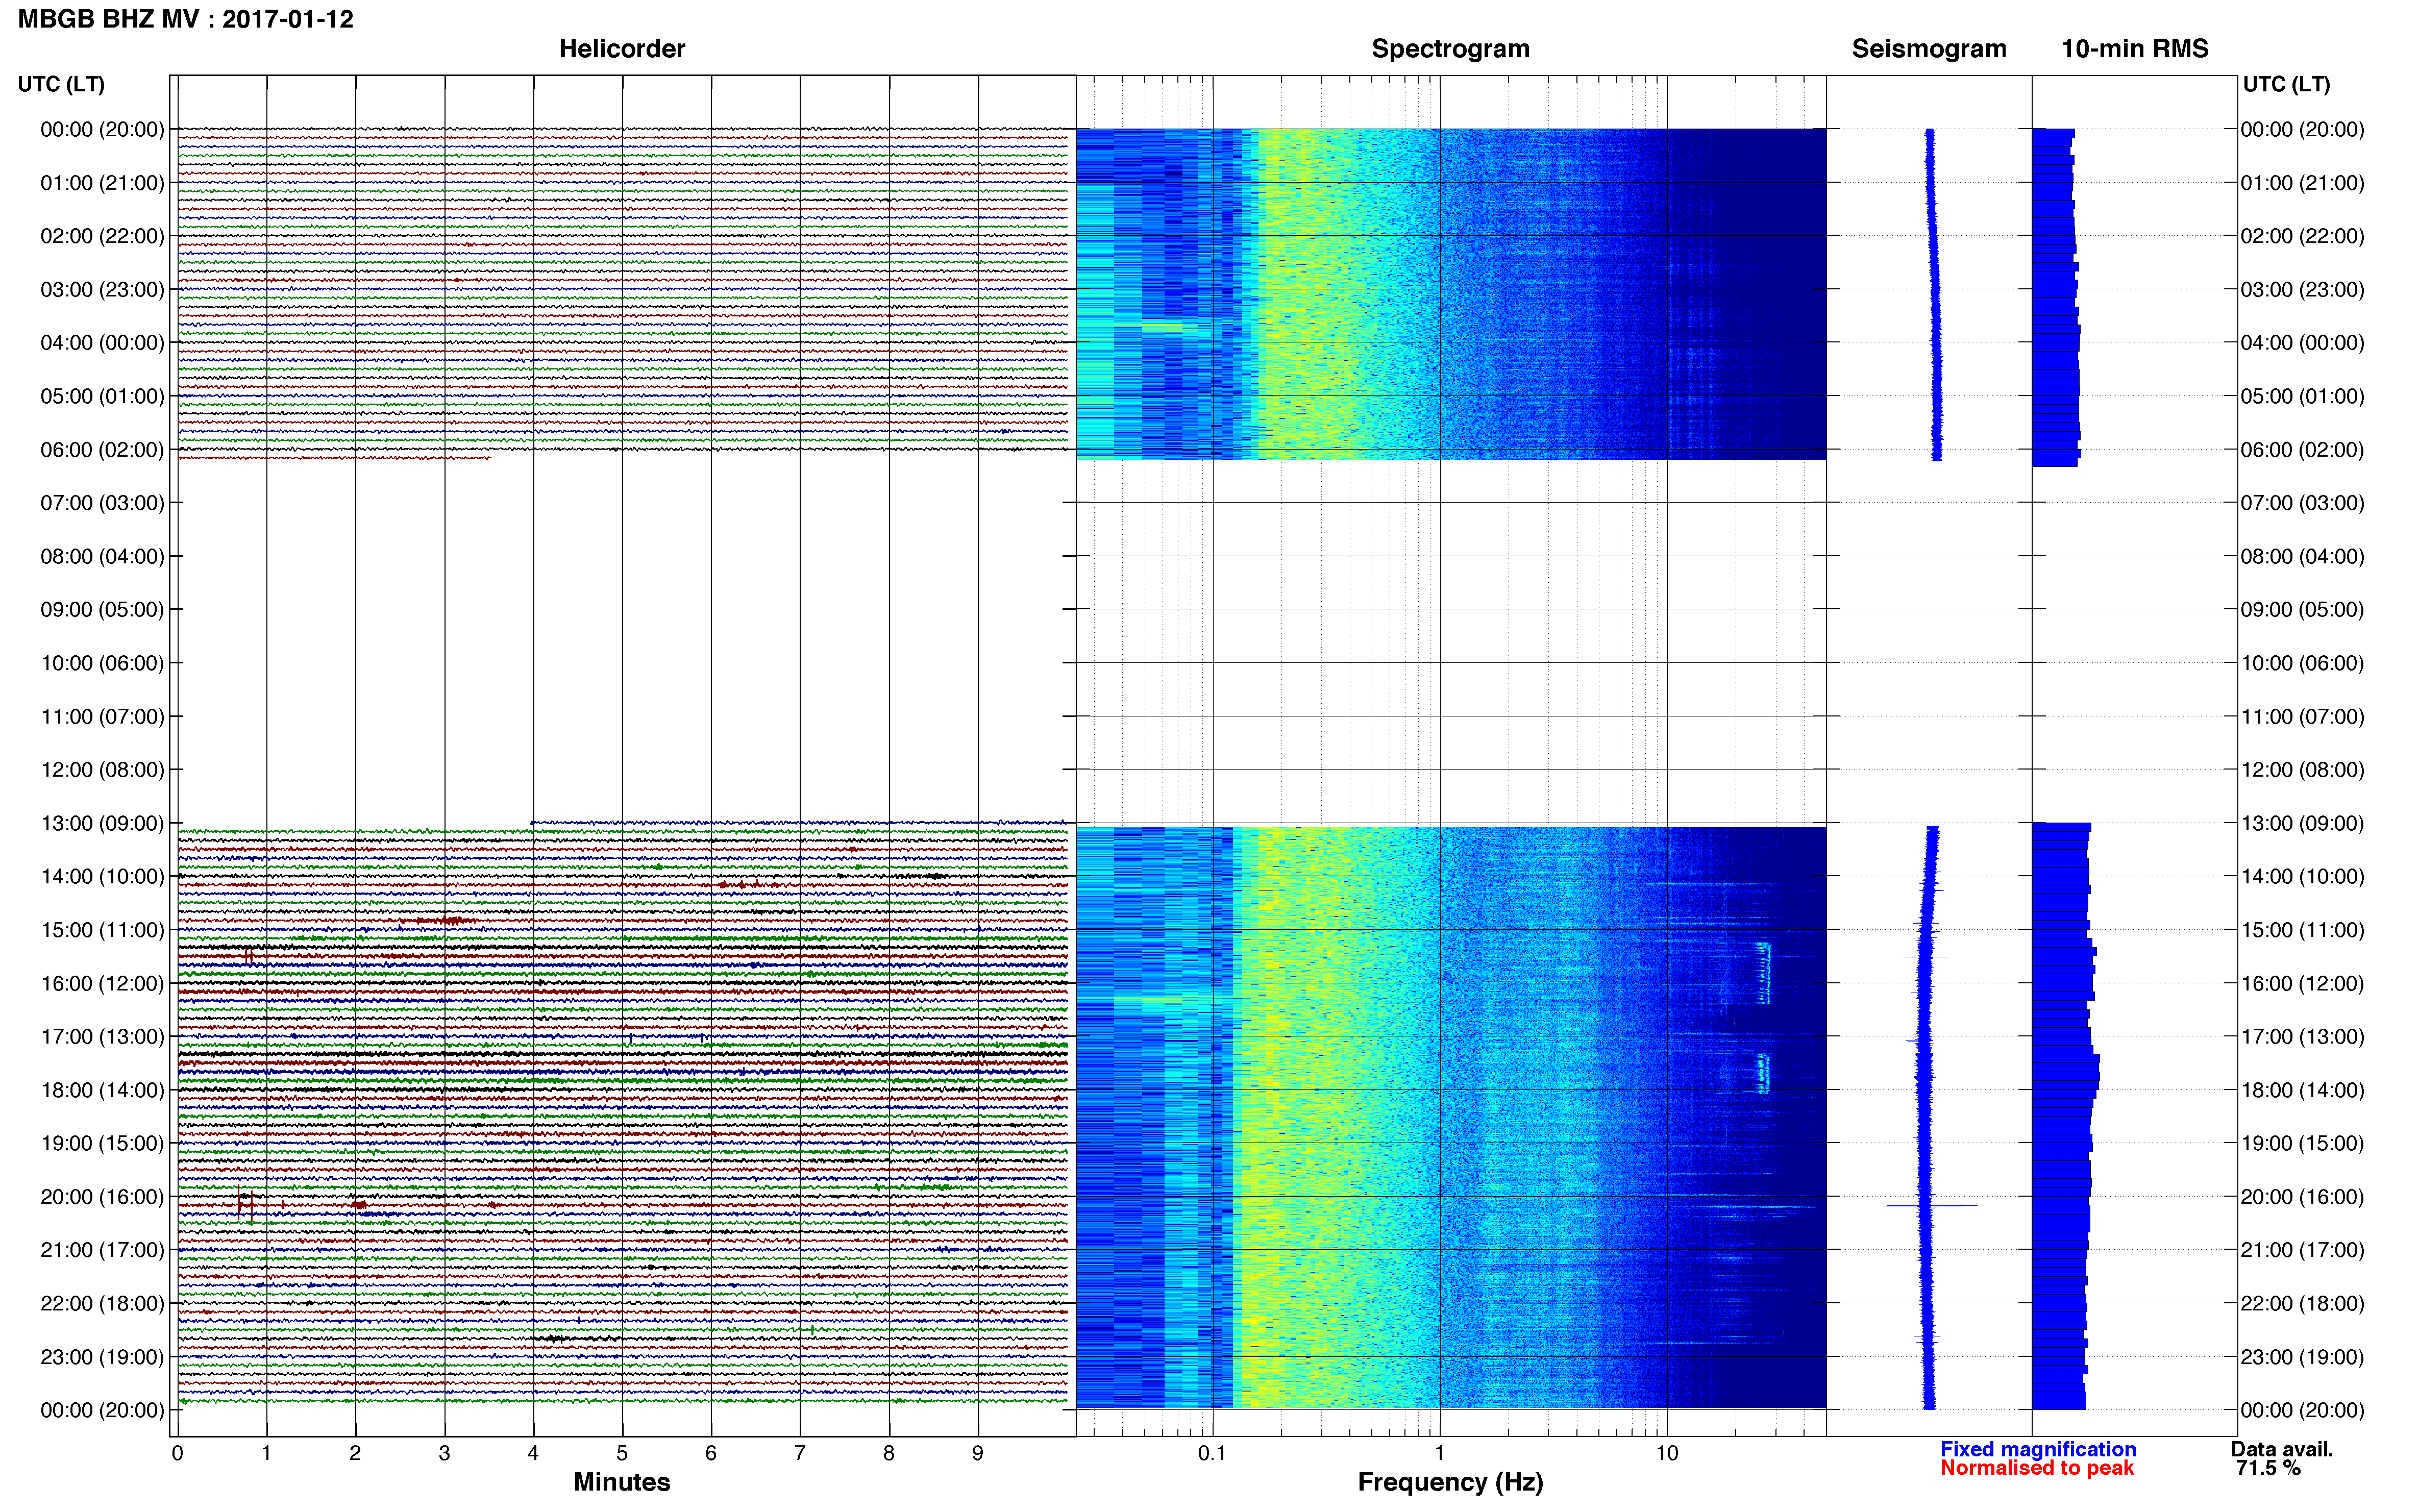This screenshot has width=2419, height=1512.
Task: Select the 'Helicorder' panel heading
Action: tap(622, 49)
